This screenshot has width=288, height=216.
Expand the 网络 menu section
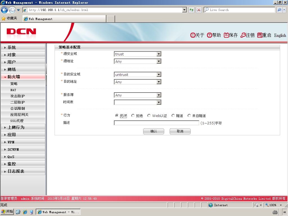click(x=23, y=69)
